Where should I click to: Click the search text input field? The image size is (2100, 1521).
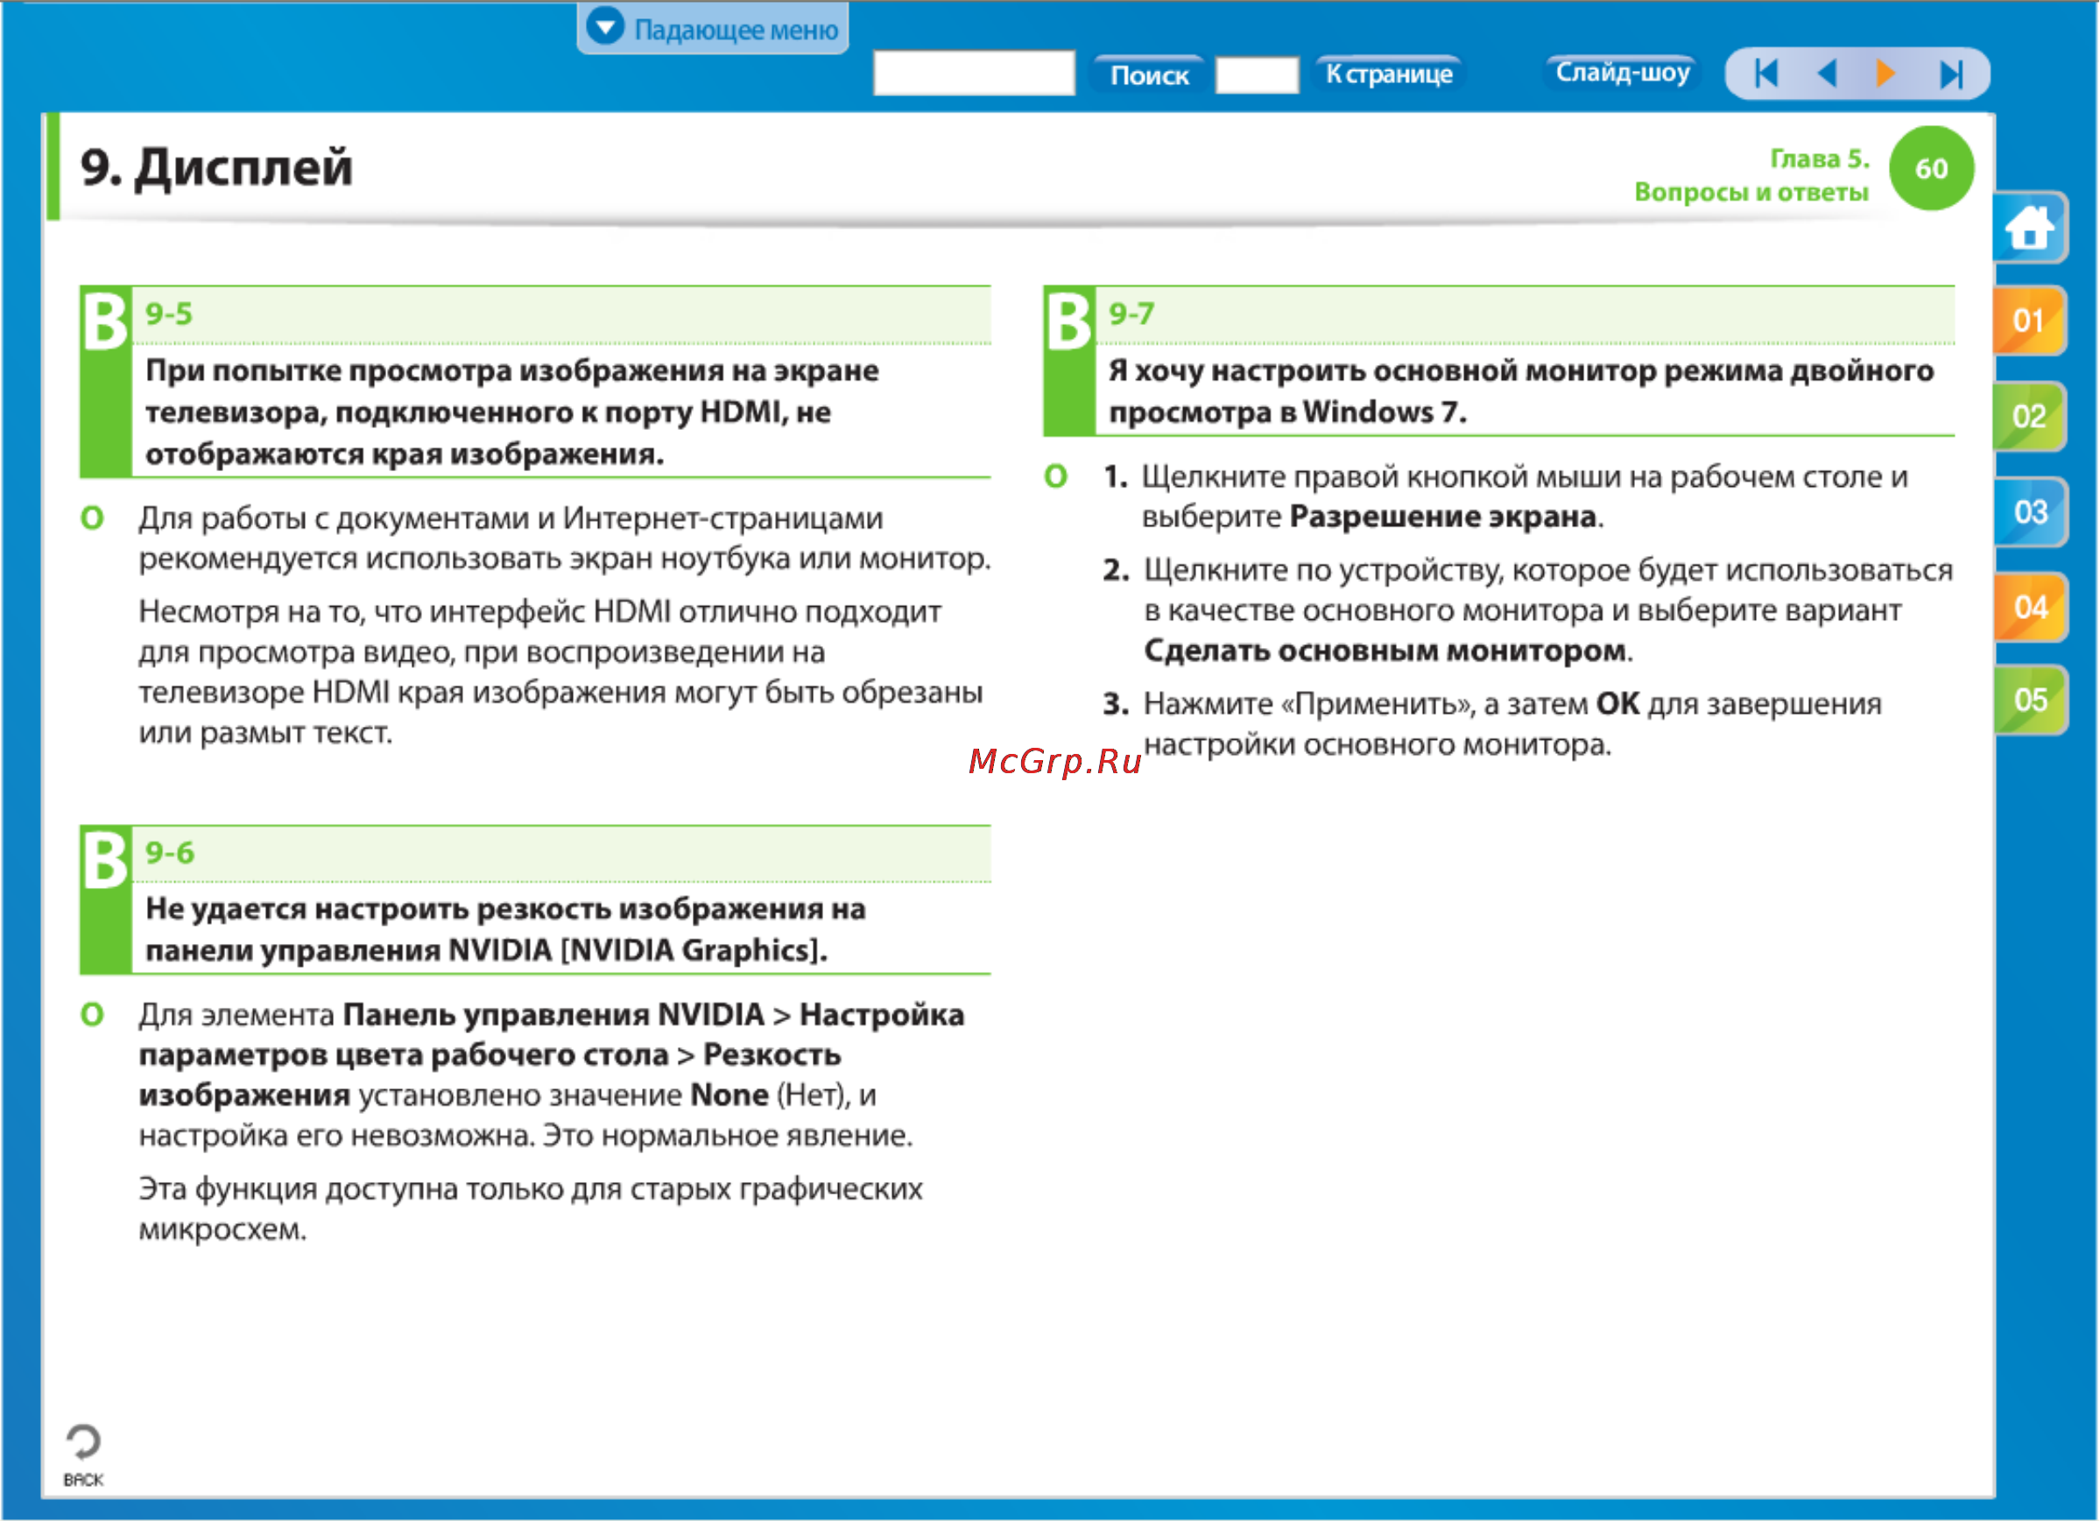click(974, 74)
